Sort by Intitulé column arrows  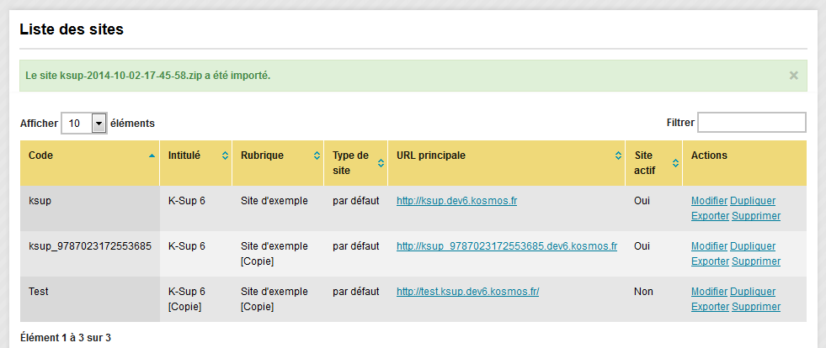click(225, 156)
